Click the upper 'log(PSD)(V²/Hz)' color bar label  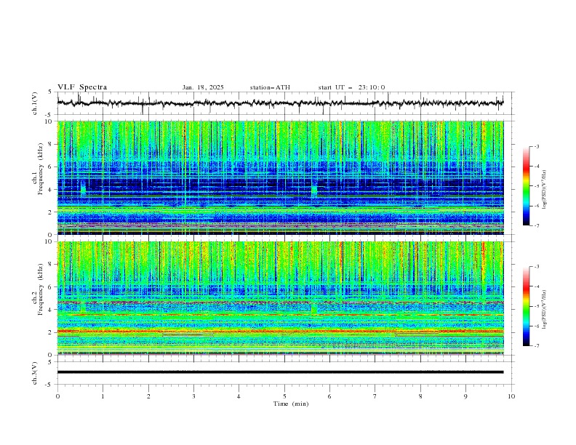[544, 190]
